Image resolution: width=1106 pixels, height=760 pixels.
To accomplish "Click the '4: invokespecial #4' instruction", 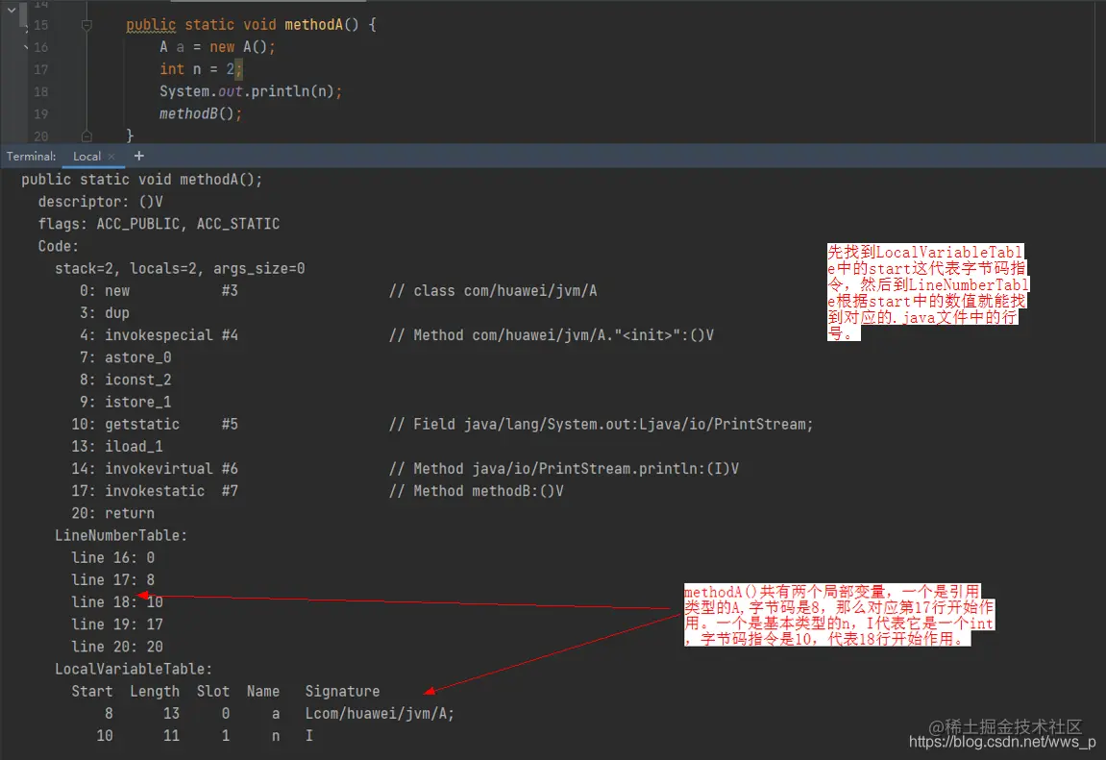I will tap(159, 335).
